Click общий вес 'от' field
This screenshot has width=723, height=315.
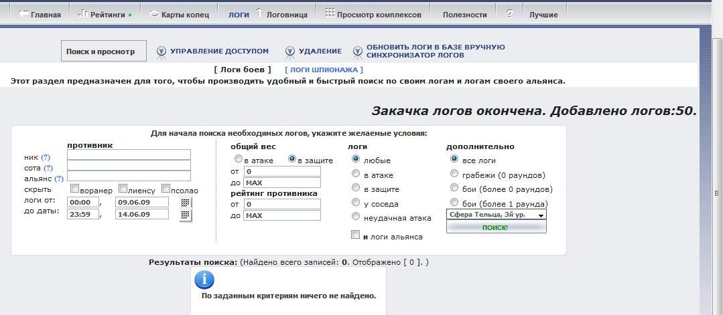click(x=281, y=171)
